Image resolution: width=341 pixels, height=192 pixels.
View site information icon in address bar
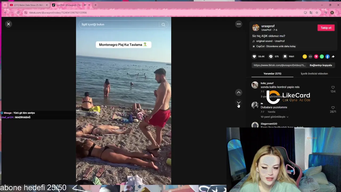tap(26, 13)
